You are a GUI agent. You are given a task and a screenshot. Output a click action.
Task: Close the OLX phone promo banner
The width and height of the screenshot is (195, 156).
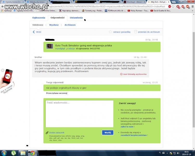coord(3,70)
